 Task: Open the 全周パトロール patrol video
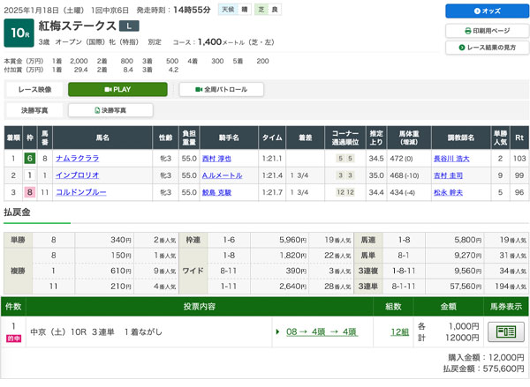pyautogui.click(x=221, y=89)
